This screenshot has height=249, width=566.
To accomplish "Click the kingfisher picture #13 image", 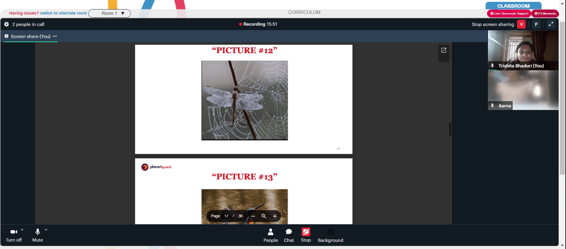I will coord(245,207).
